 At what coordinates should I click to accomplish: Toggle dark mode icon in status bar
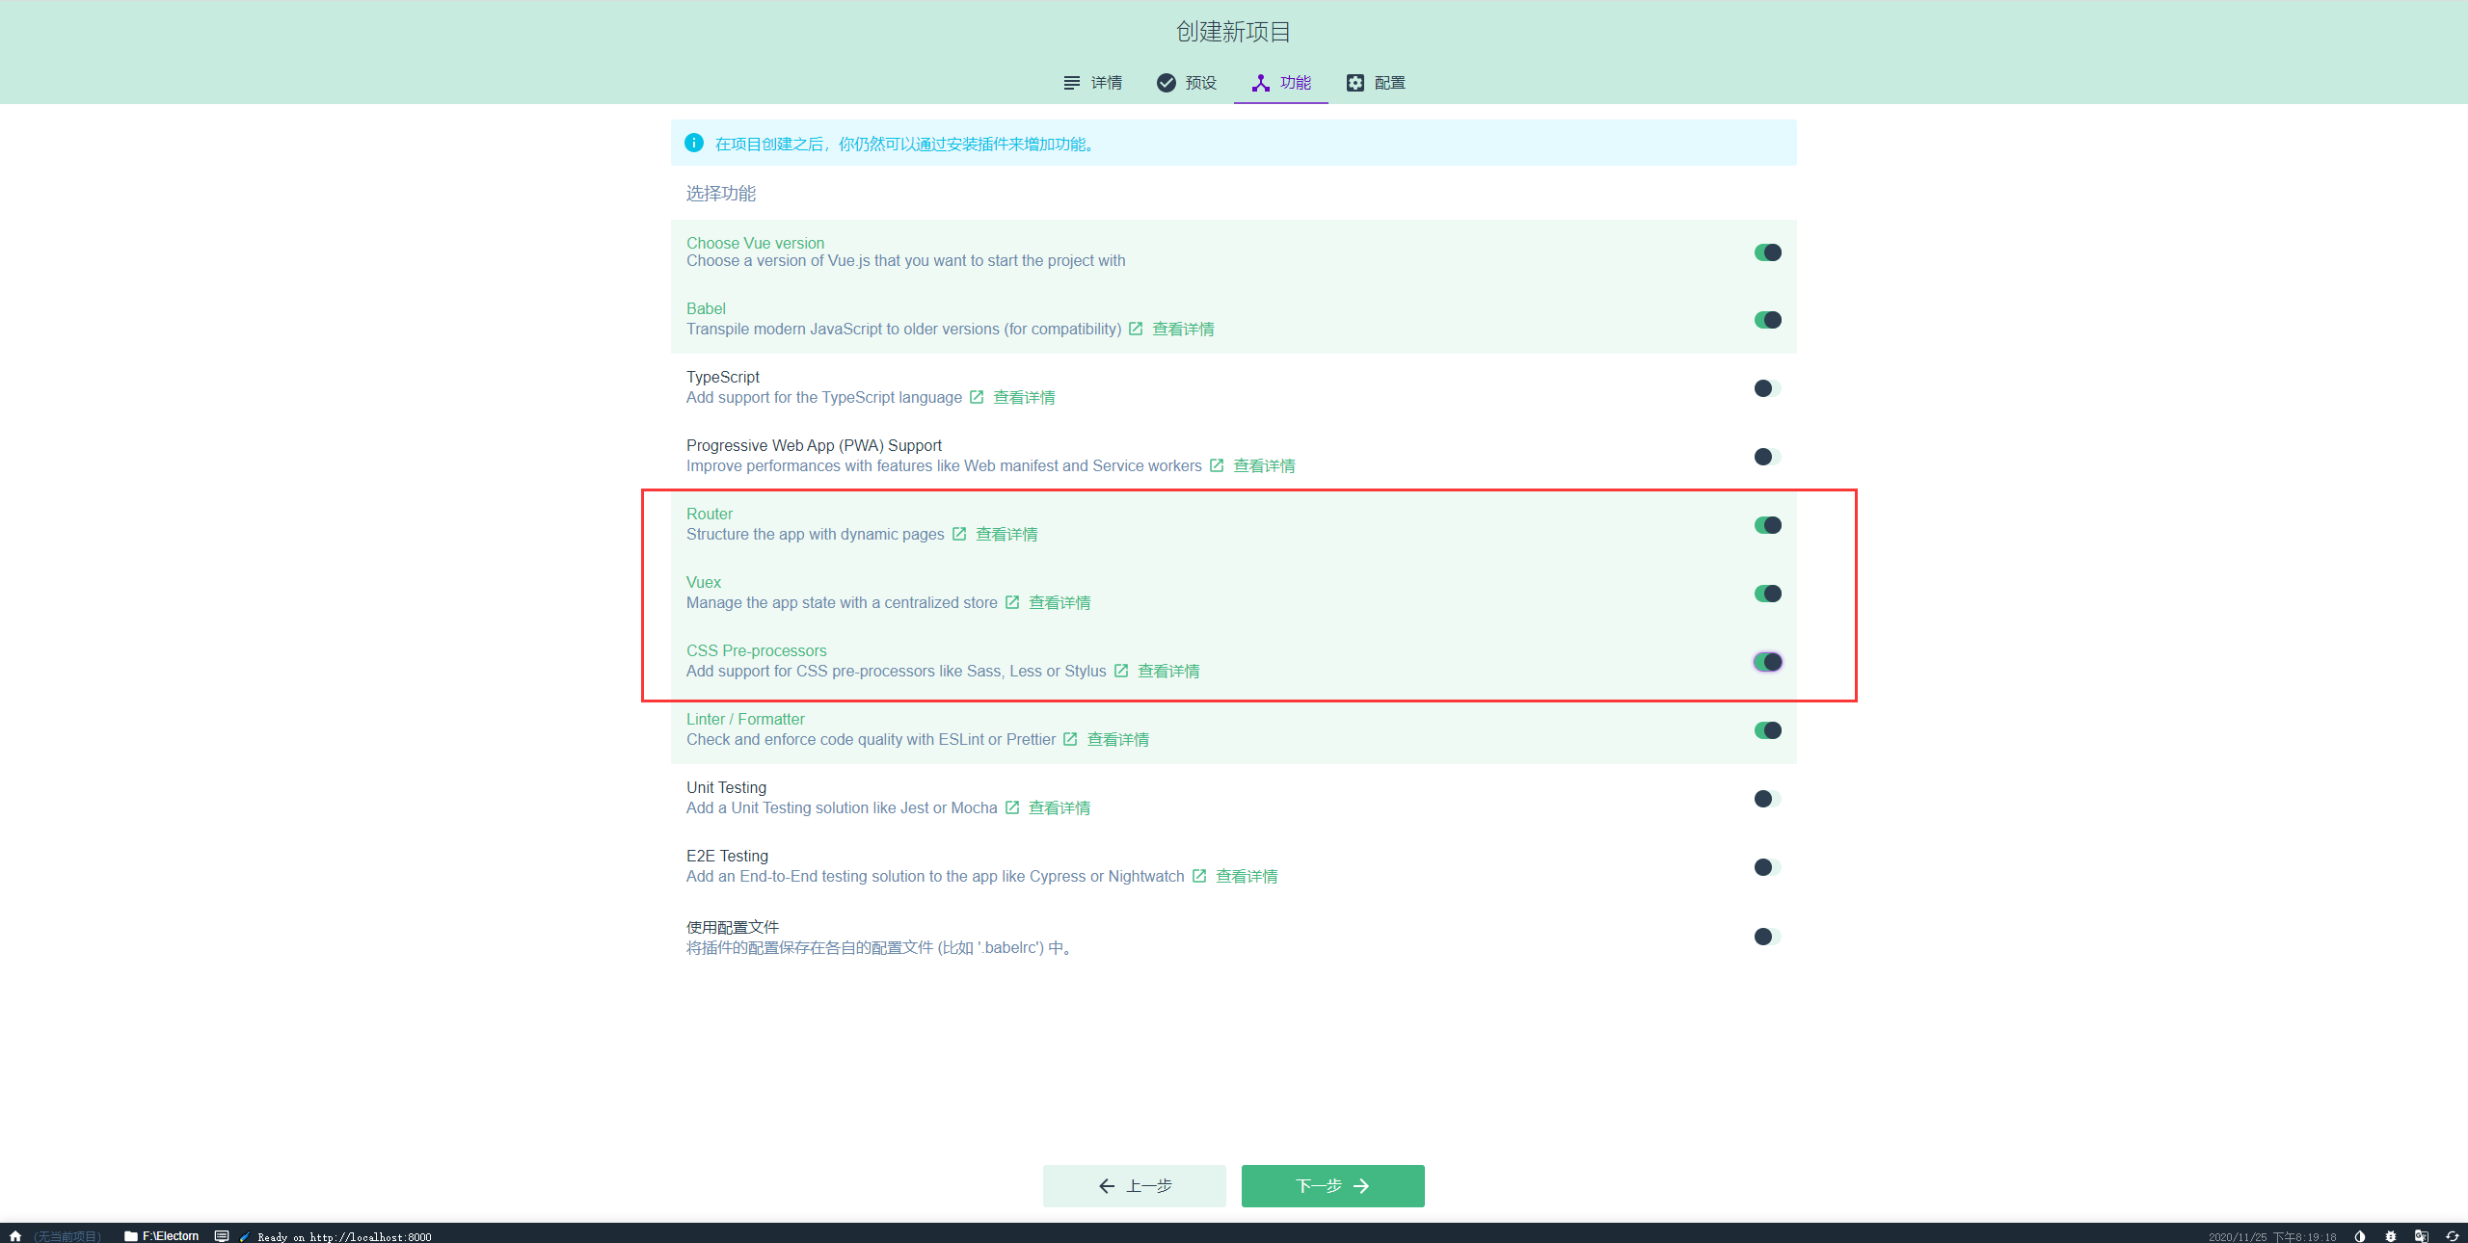click(2360, 1236)
